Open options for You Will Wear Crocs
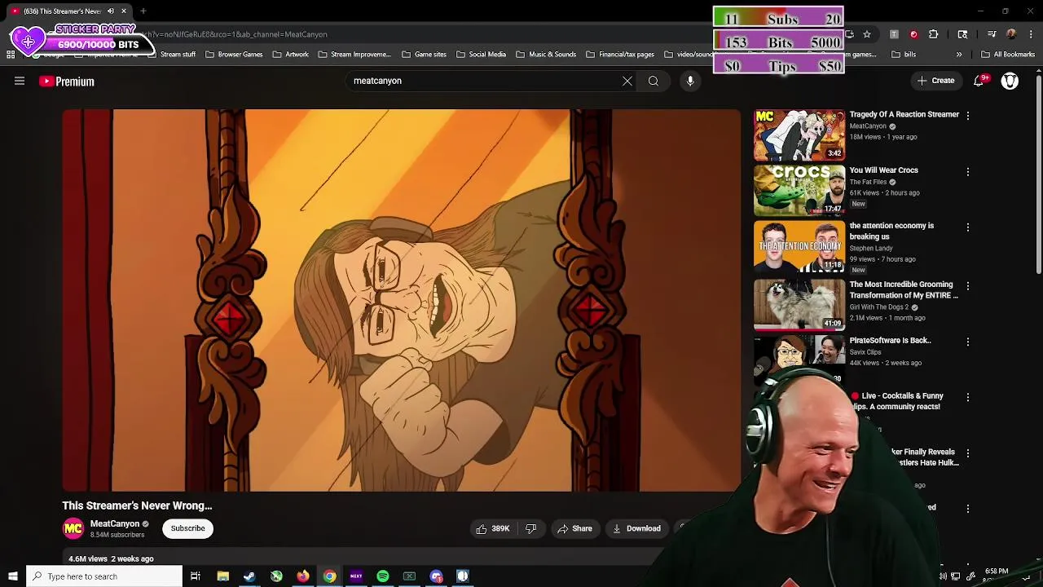 pyautogui.click(x=968, y=172)
